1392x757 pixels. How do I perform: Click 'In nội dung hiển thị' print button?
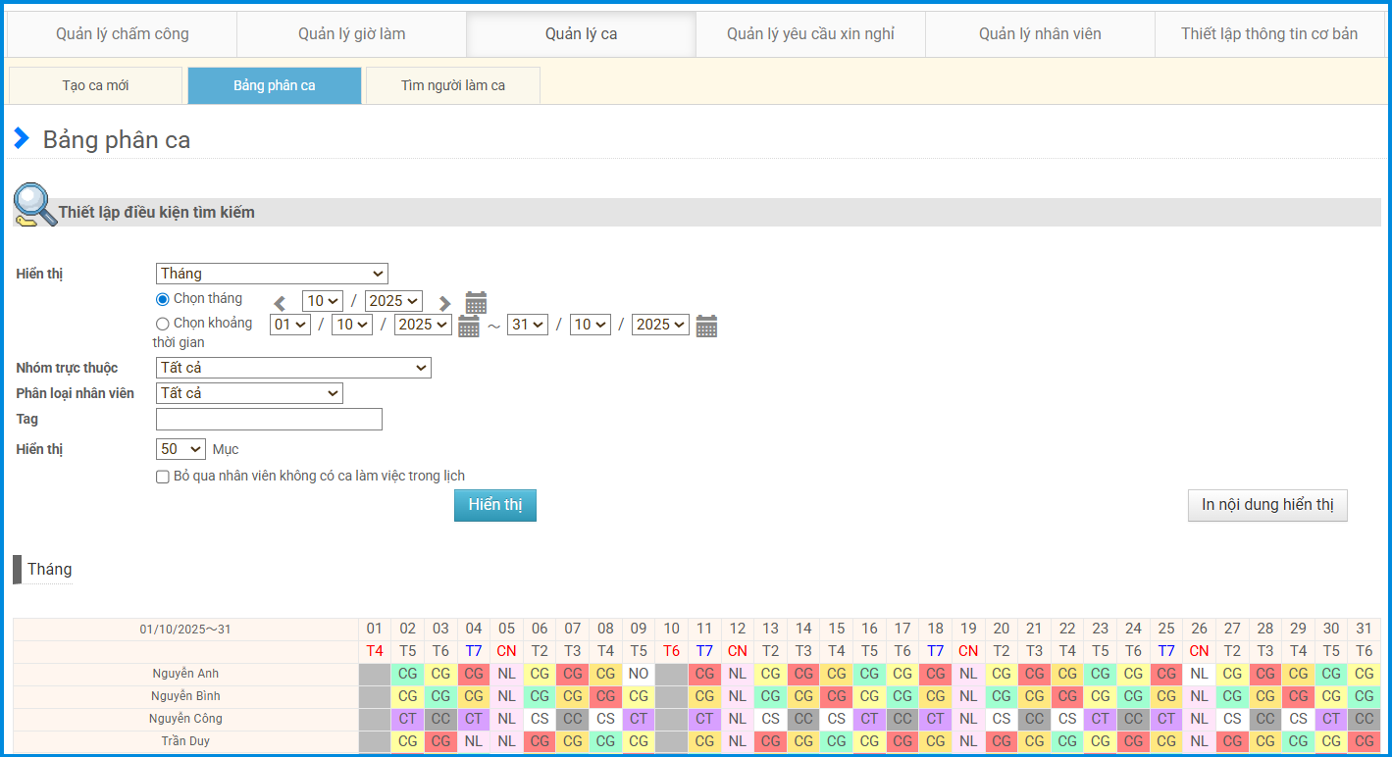(x=1267, y=505)
